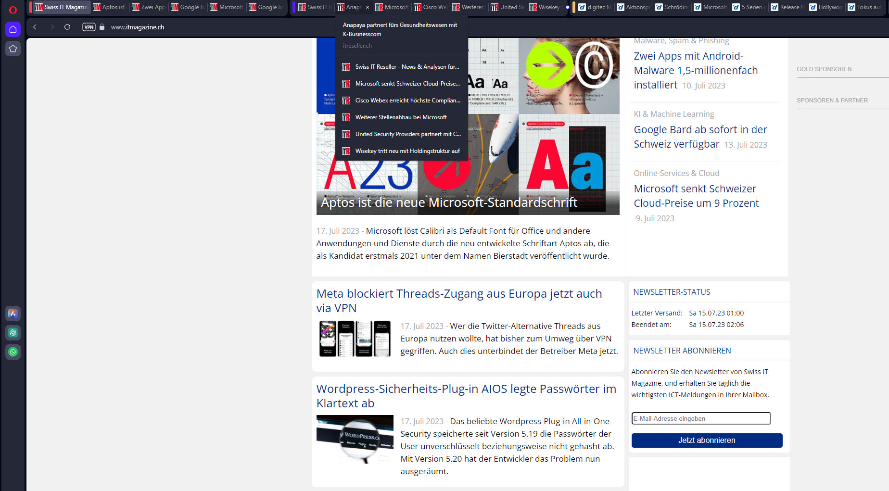Toggle the VPN badge
This screenshot has height=491, width=889.
coord(89,27)
